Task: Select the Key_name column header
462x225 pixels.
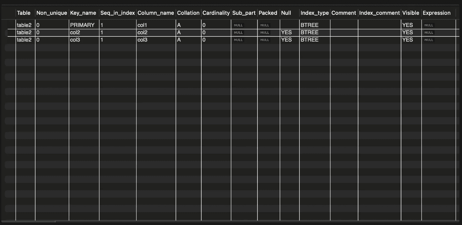Action: click(x=83, y=13)
